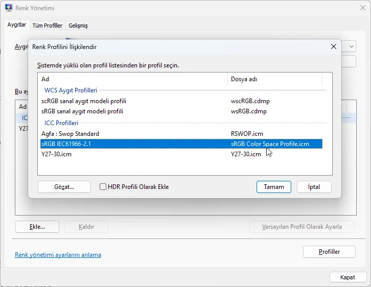Switch to the Gelişmiş tab

78,26
